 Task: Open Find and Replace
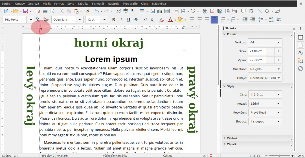tap(119, 11)
